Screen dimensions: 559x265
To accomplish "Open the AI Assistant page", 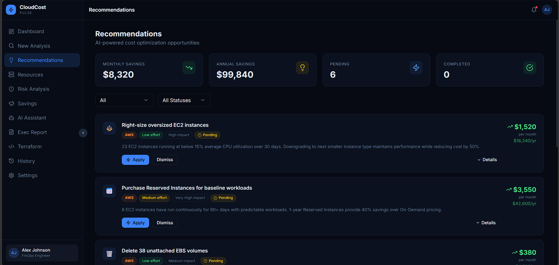I will click(42, 118).
